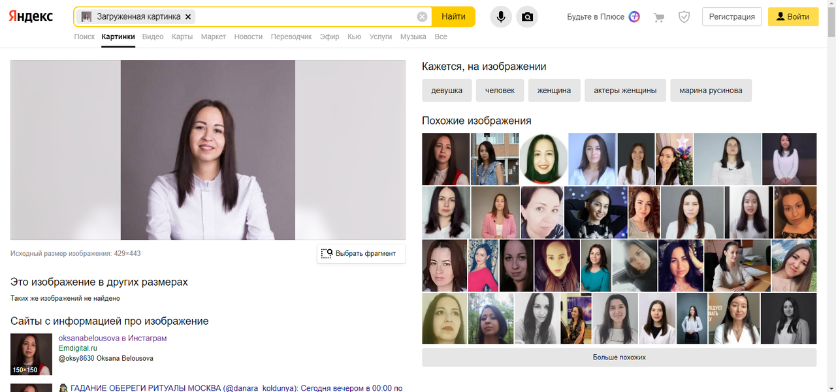The image size is (836, 392).
Task: Open the similar image with green hair
Action: point(543,159)
